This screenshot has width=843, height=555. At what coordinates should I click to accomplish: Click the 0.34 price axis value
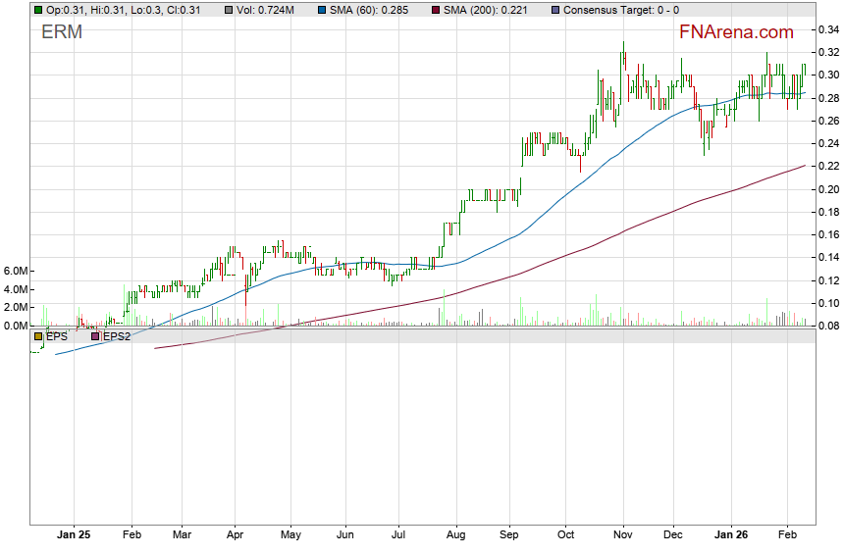point(826,29)
